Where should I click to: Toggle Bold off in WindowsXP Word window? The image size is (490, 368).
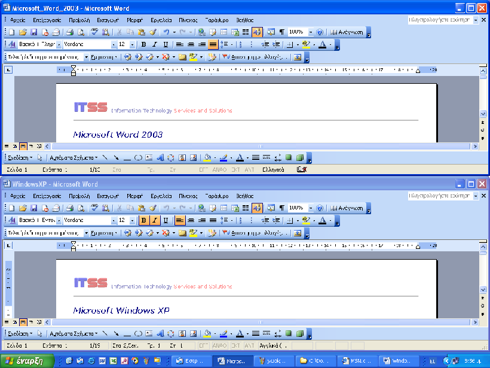[x=144, y=220]
